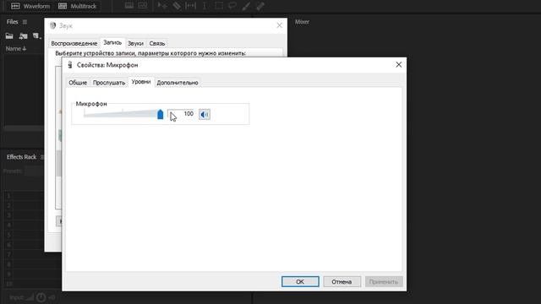Switch to Multitrack editor view

pos(77,6)
